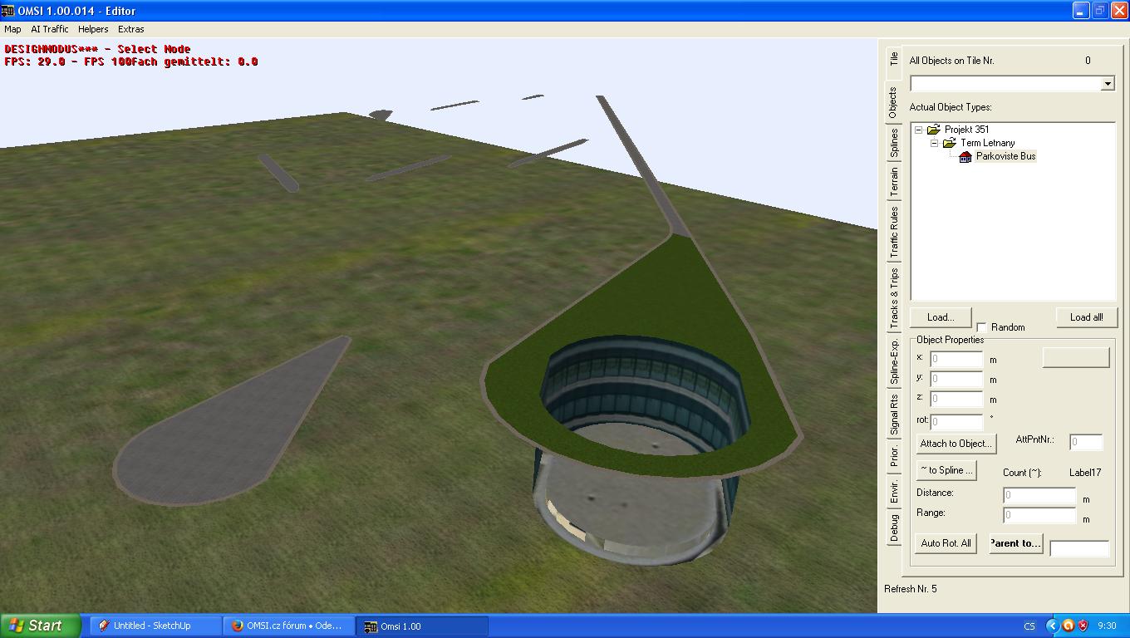Click the orange tray icon beside the shield
Viewport: 1130px width, 638px height.
(1068, 626)
